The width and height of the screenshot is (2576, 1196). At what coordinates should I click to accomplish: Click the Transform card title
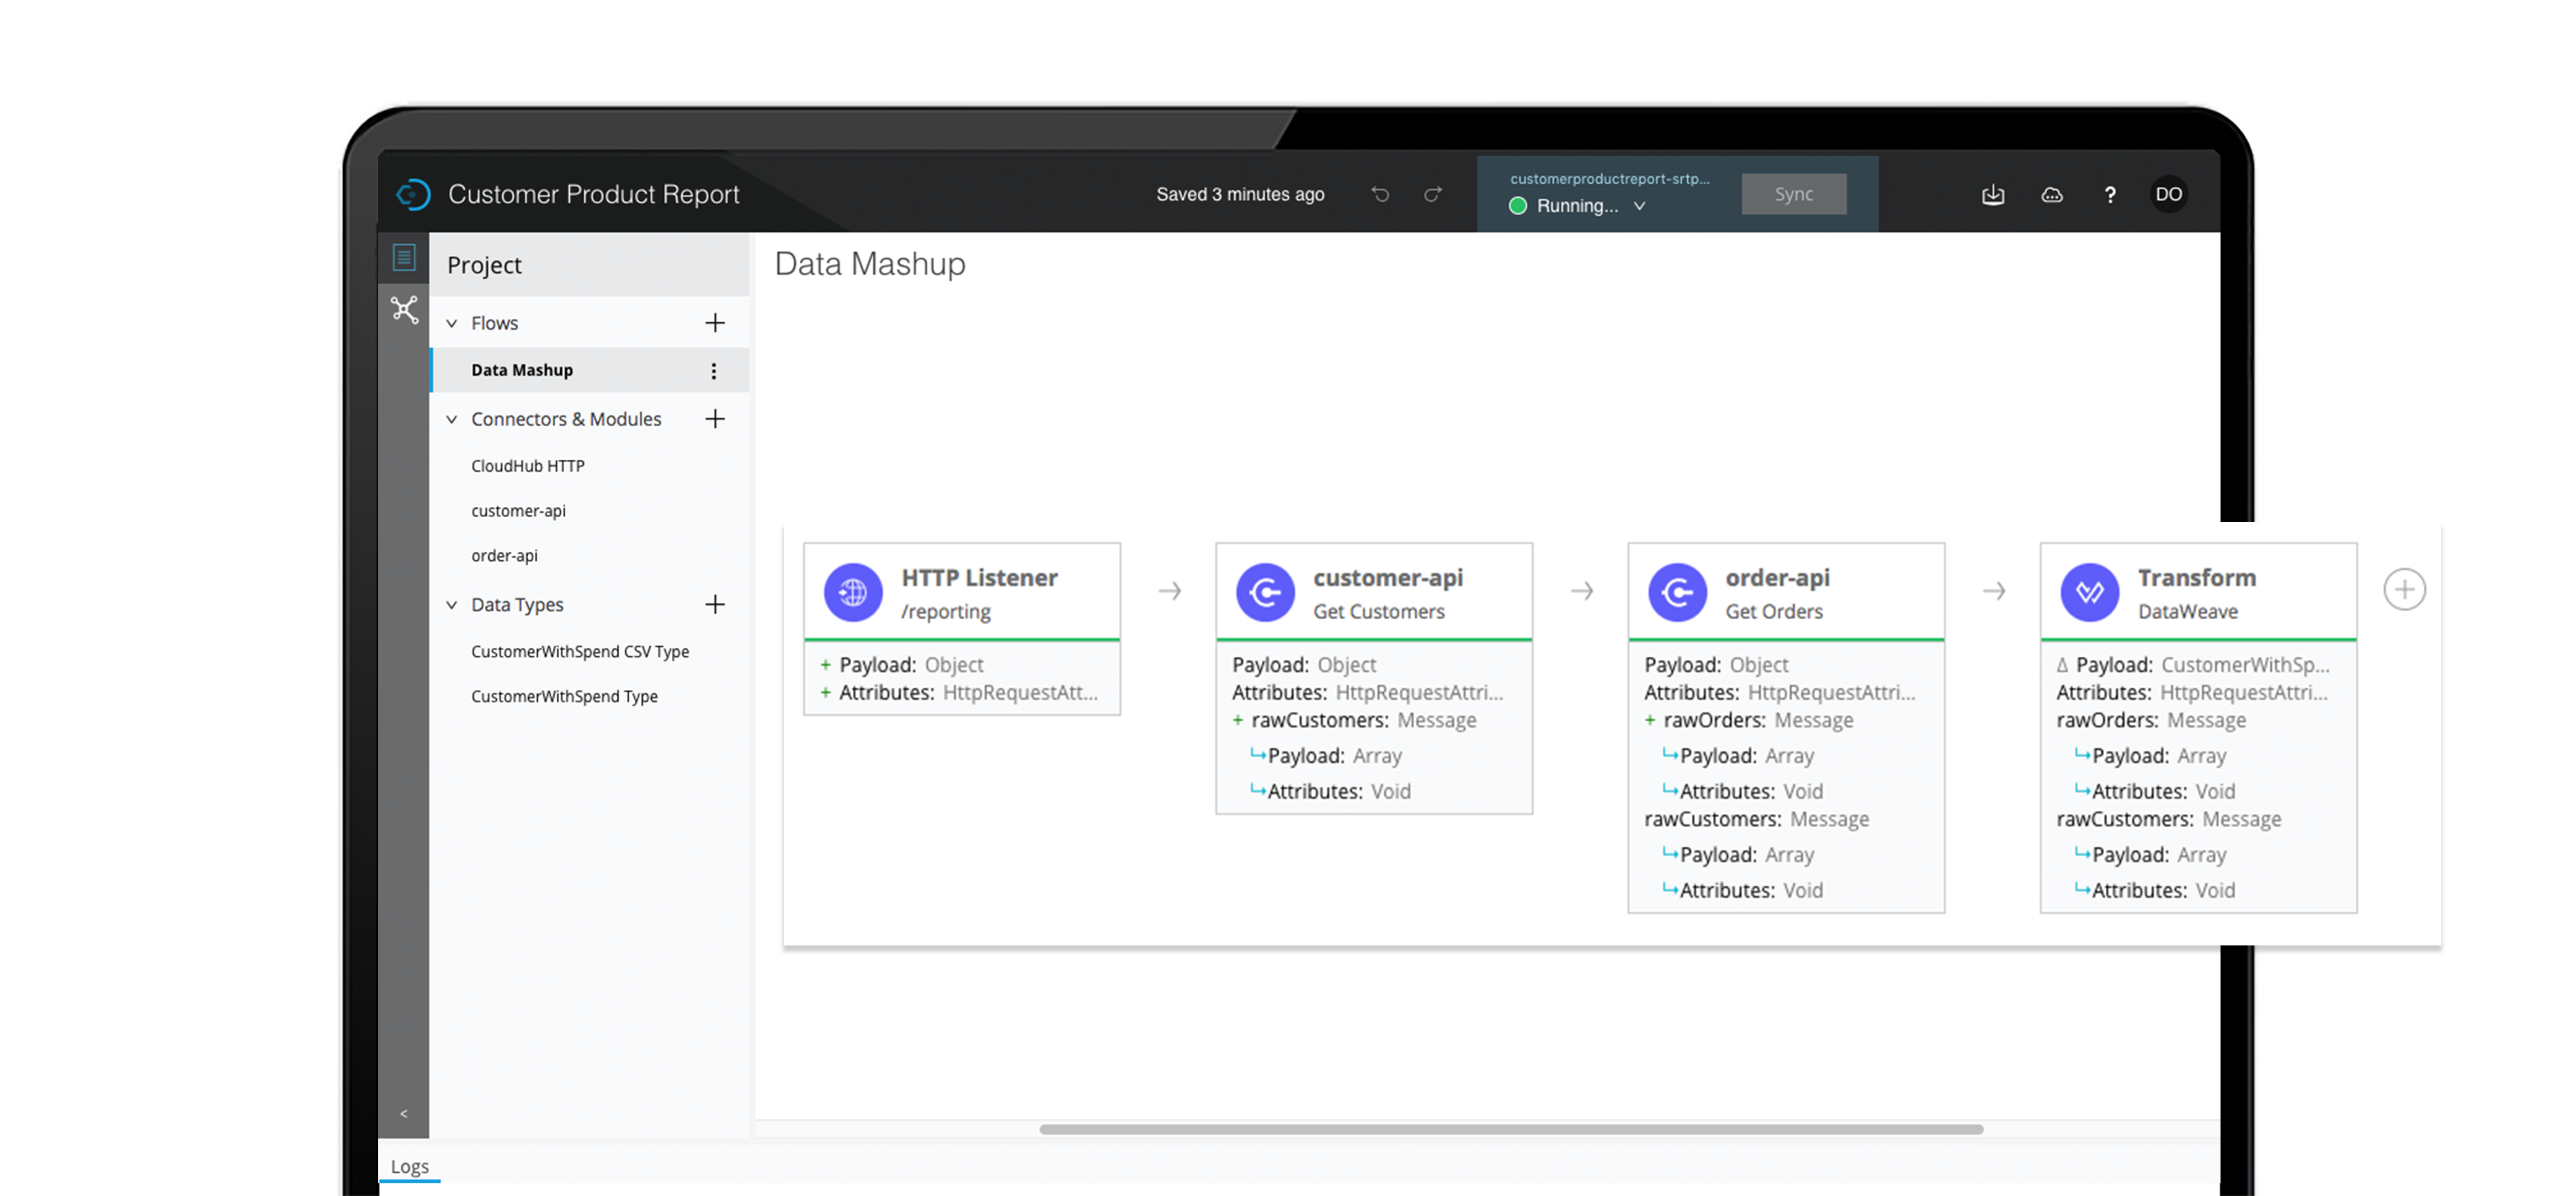pos(2196,578)
